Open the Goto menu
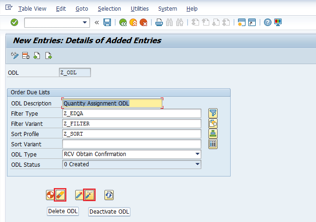The width and height of the screenshot is (316, 222). click(81, 8)
